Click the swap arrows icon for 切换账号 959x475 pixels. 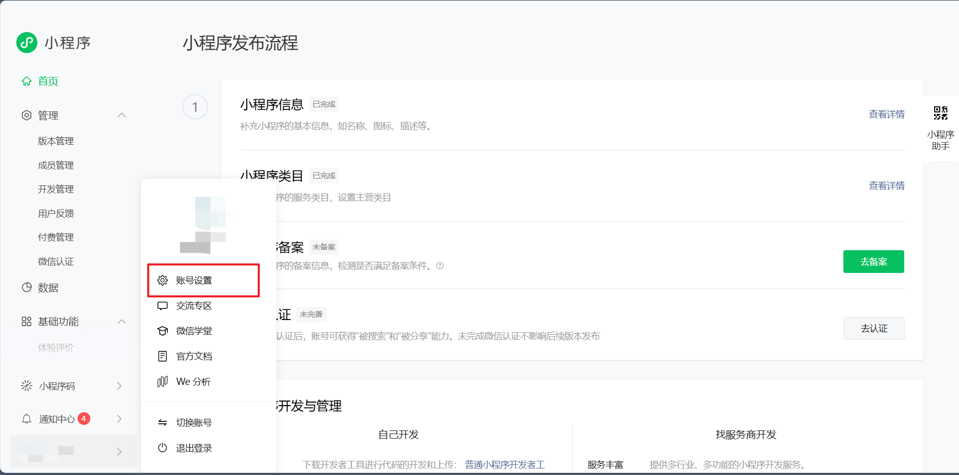click(x=162, y=423)
